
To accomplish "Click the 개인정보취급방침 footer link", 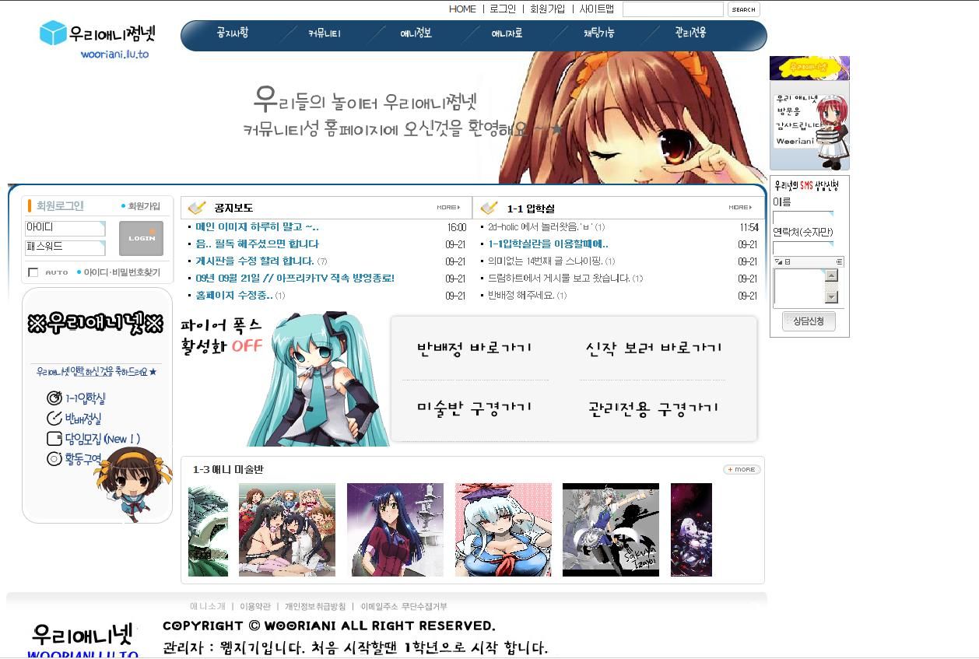I will tap(315, 607).
